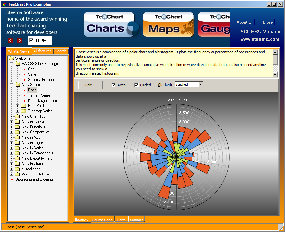Open the TeeChart Charts banner
The image size is (285, 232).
pos(111,25)
